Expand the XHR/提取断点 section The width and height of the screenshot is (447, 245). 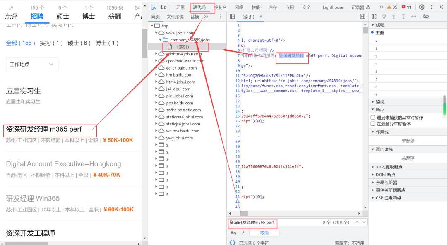tap(389, 167)
